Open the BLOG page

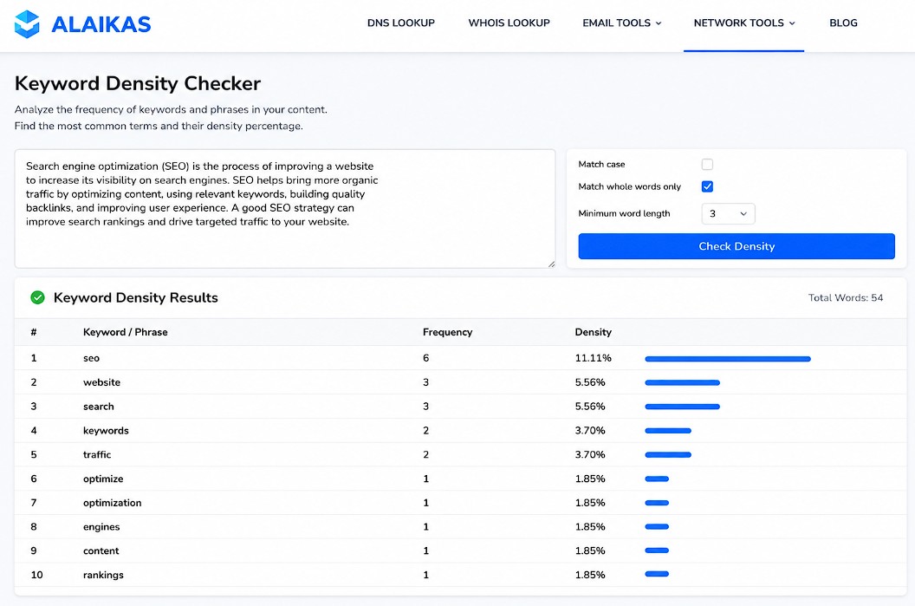[843, 23]
